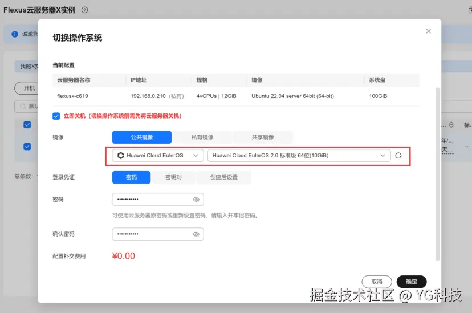This screenshot has width=472, height=313.
Task: Open help icon next to Flexus云服务器X实例
Action: (x=85, y=10)
